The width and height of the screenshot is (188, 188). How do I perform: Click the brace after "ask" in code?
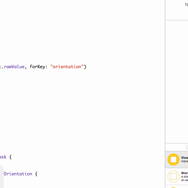[10, 157]
